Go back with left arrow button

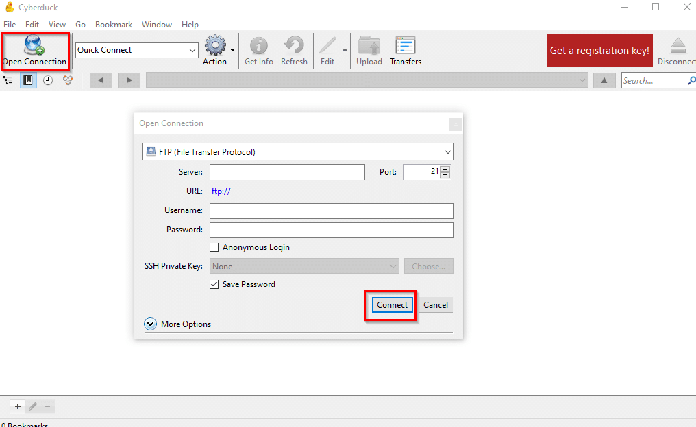click(x=101, y=80)
